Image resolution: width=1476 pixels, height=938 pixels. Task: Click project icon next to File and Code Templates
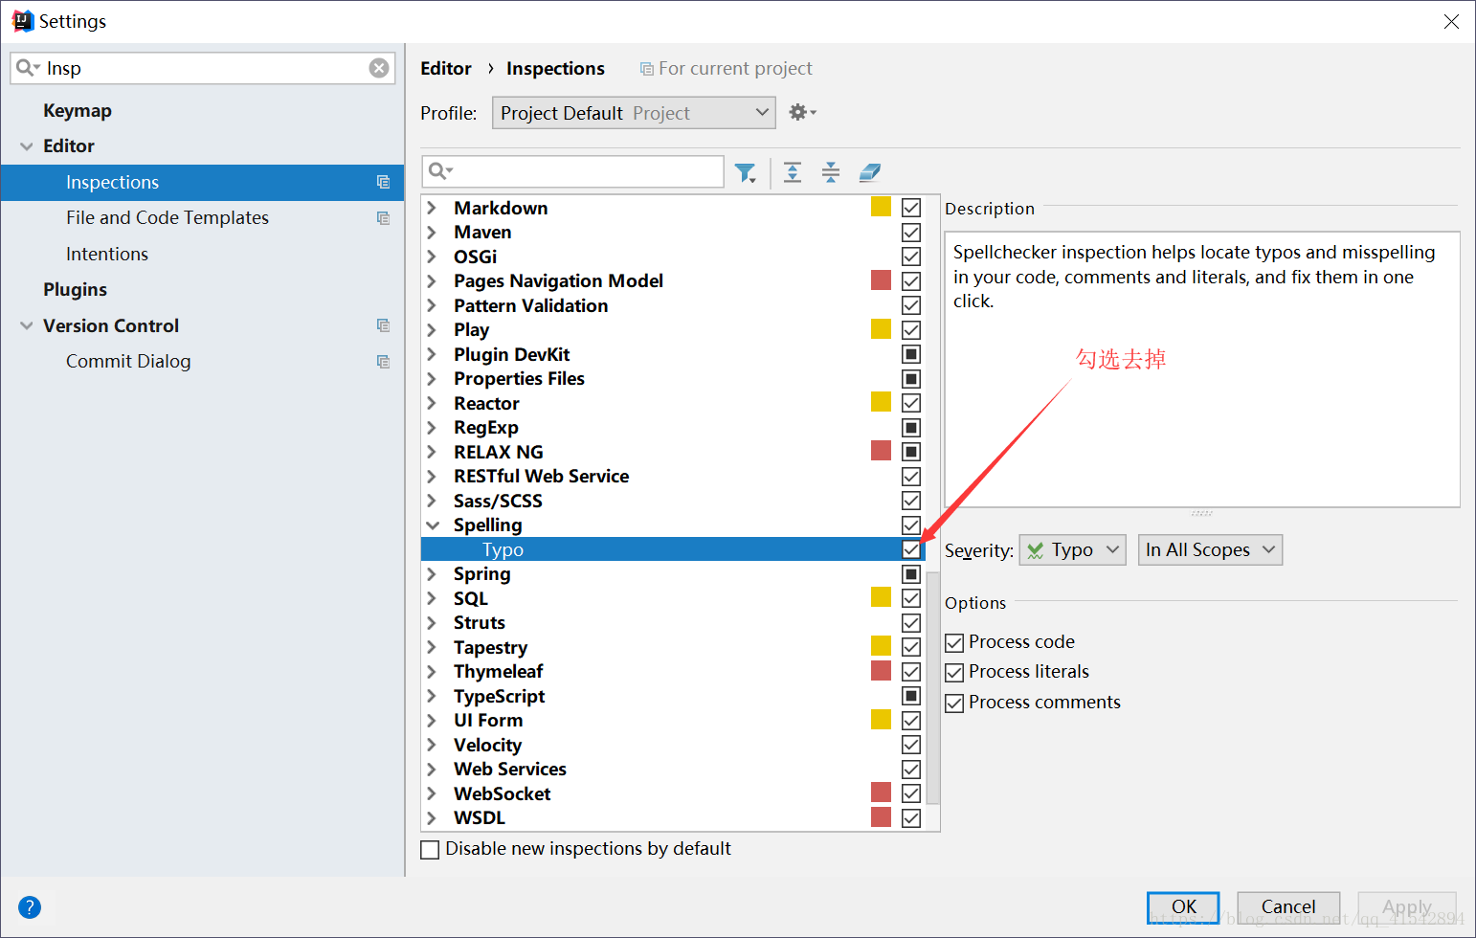[384, 218]
